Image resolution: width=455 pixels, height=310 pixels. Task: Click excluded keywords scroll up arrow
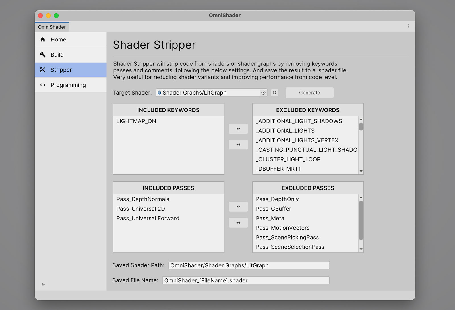361,119
